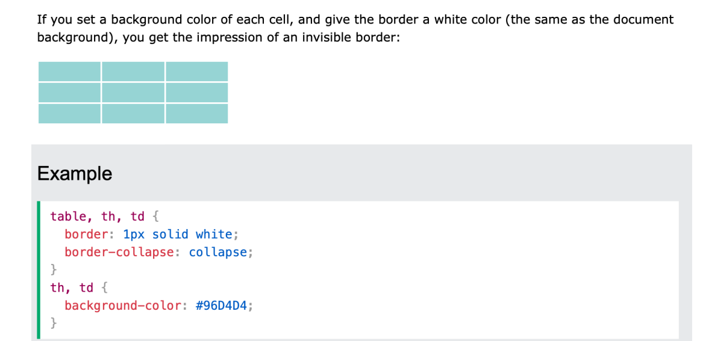
Task: Click the middle-right teal table cell
Action: tap(197, 93)
